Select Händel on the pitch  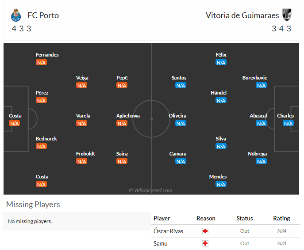coord(219,93)
